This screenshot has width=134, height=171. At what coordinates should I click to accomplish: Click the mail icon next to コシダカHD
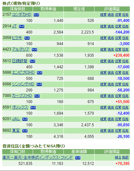(36, 15)
